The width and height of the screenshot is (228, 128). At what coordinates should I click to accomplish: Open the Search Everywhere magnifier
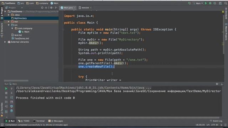point(226,3)
